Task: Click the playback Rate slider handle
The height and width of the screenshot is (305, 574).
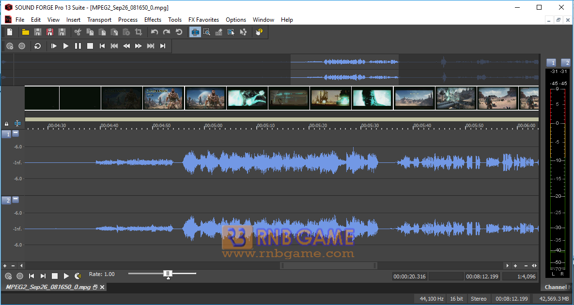Action: click(168, 274)
